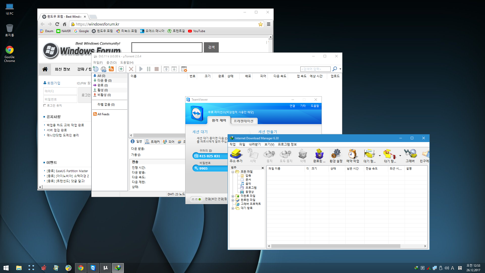Image resolution: width=485 pixels, height=273 pixels.
Task: Open IDM 예약 작업 scheduler clock icon
Action: coord(353,156)
